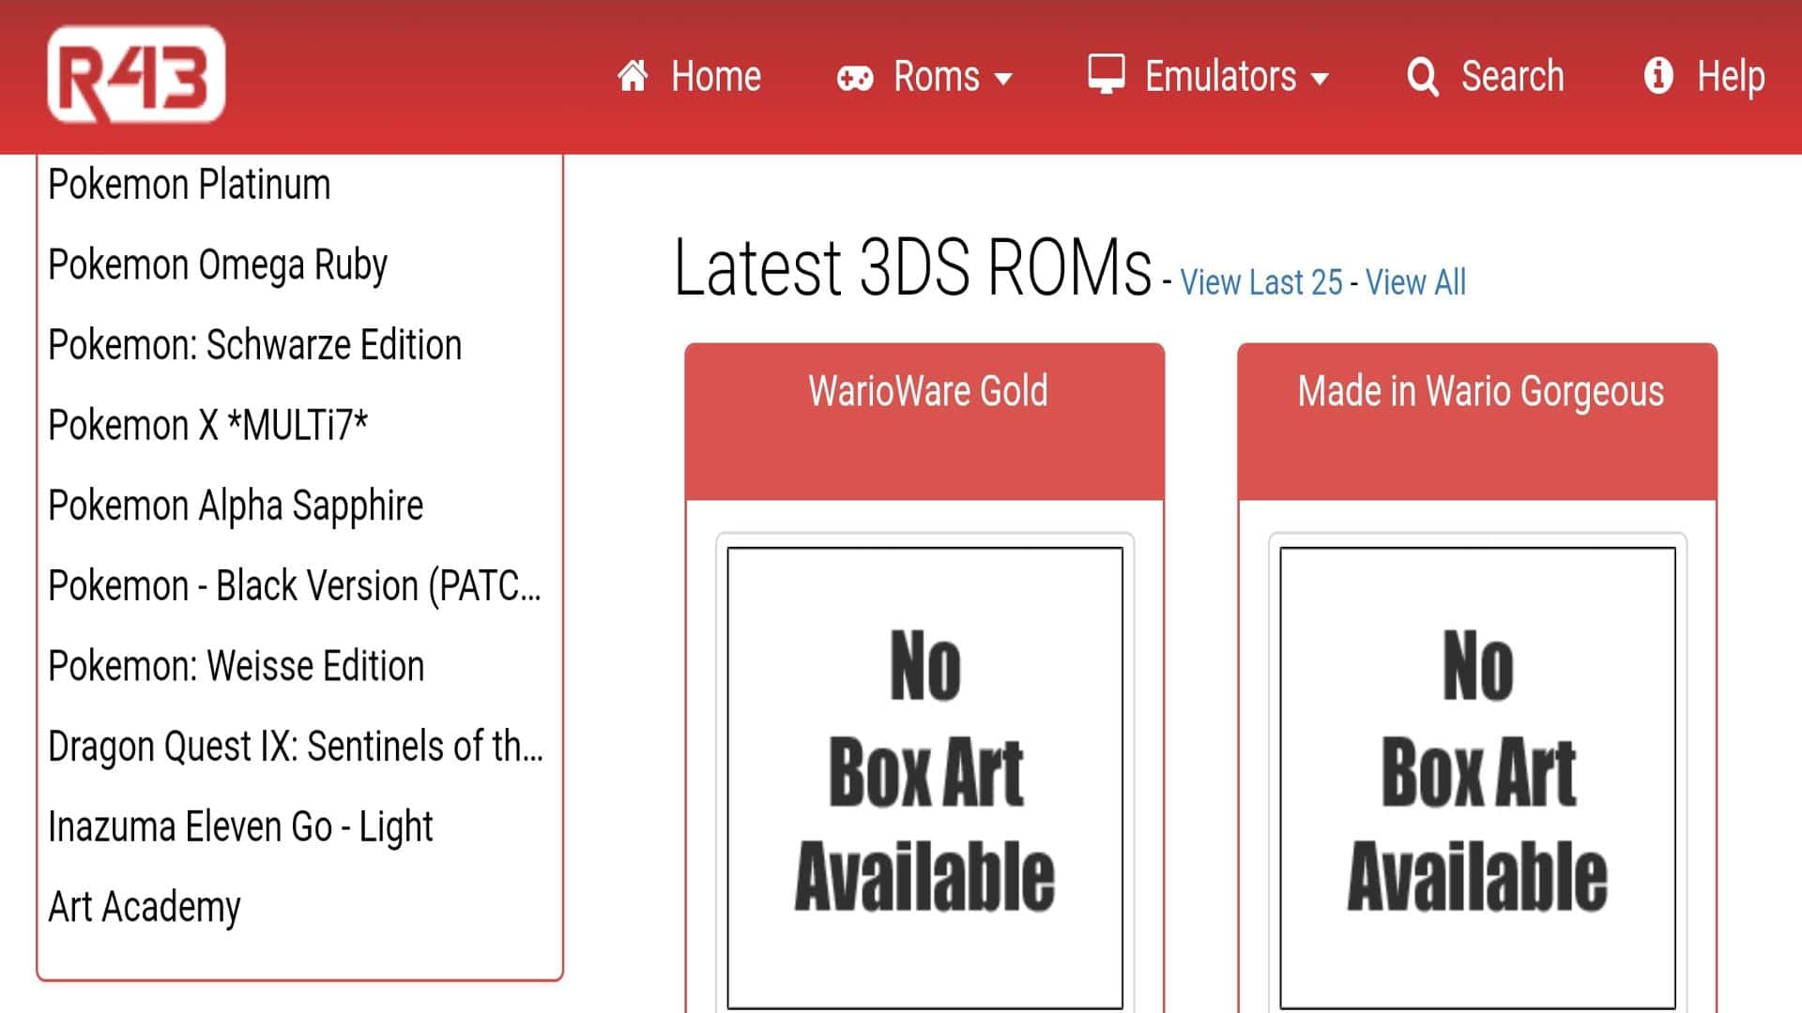Open the Roms menu label
1802x1013 pixels.
[936, 76]
